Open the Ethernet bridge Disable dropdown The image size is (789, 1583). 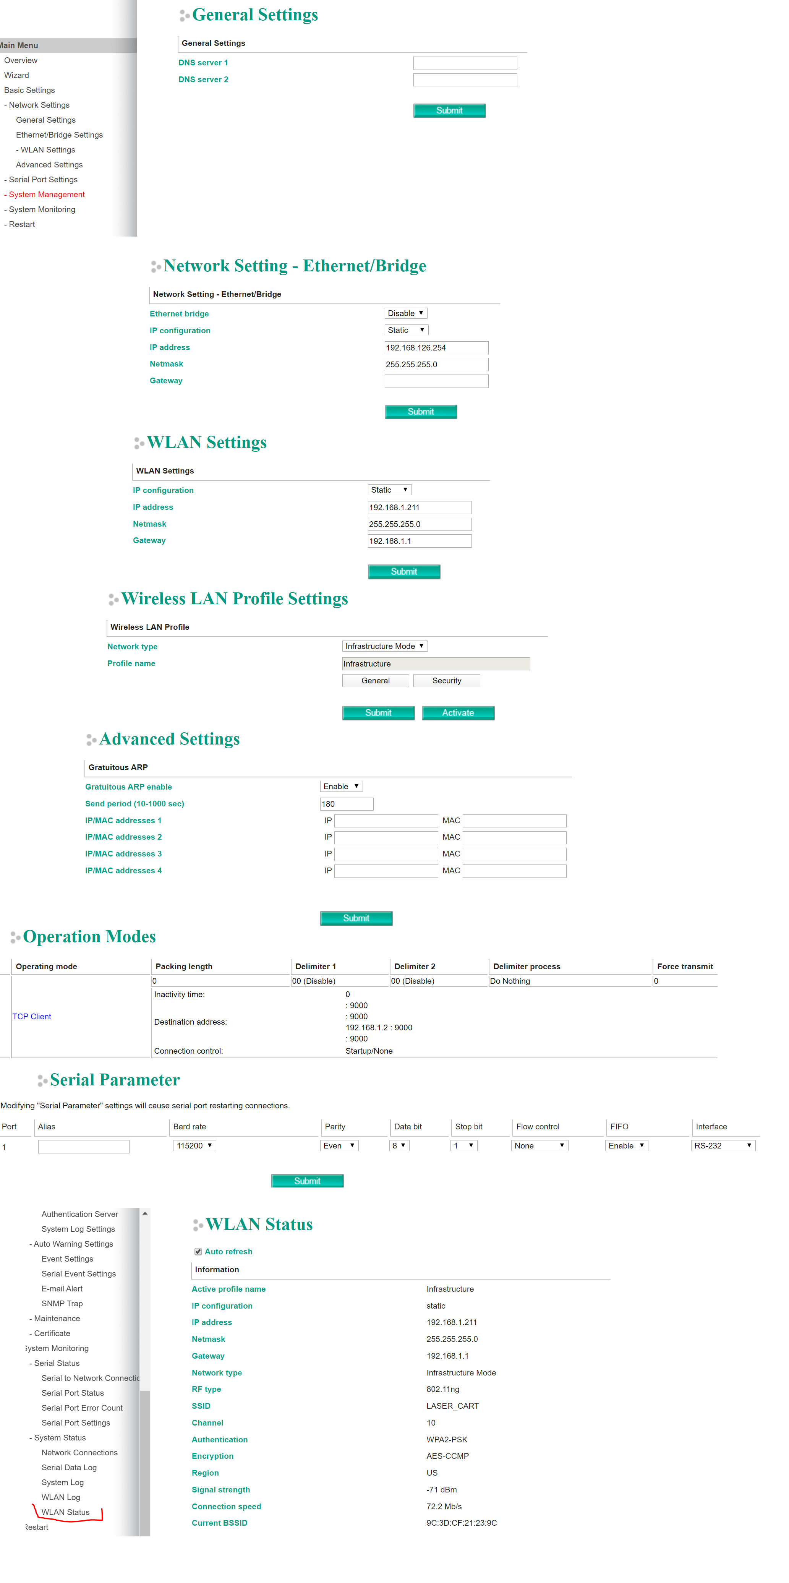point(405,313)
